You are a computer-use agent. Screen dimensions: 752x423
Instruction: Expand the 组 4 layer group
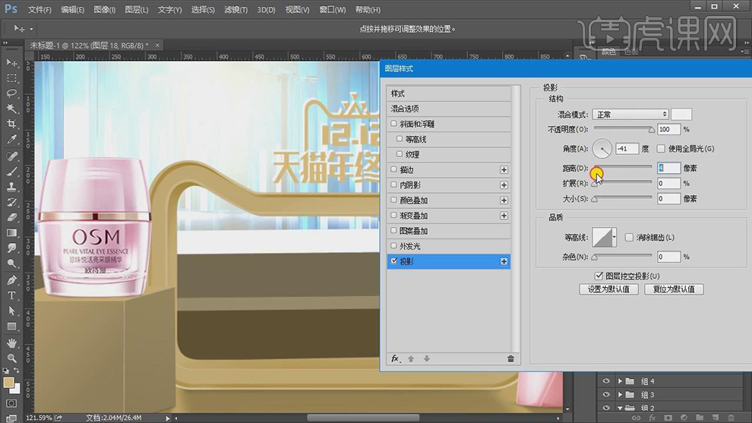coord(621,381)
